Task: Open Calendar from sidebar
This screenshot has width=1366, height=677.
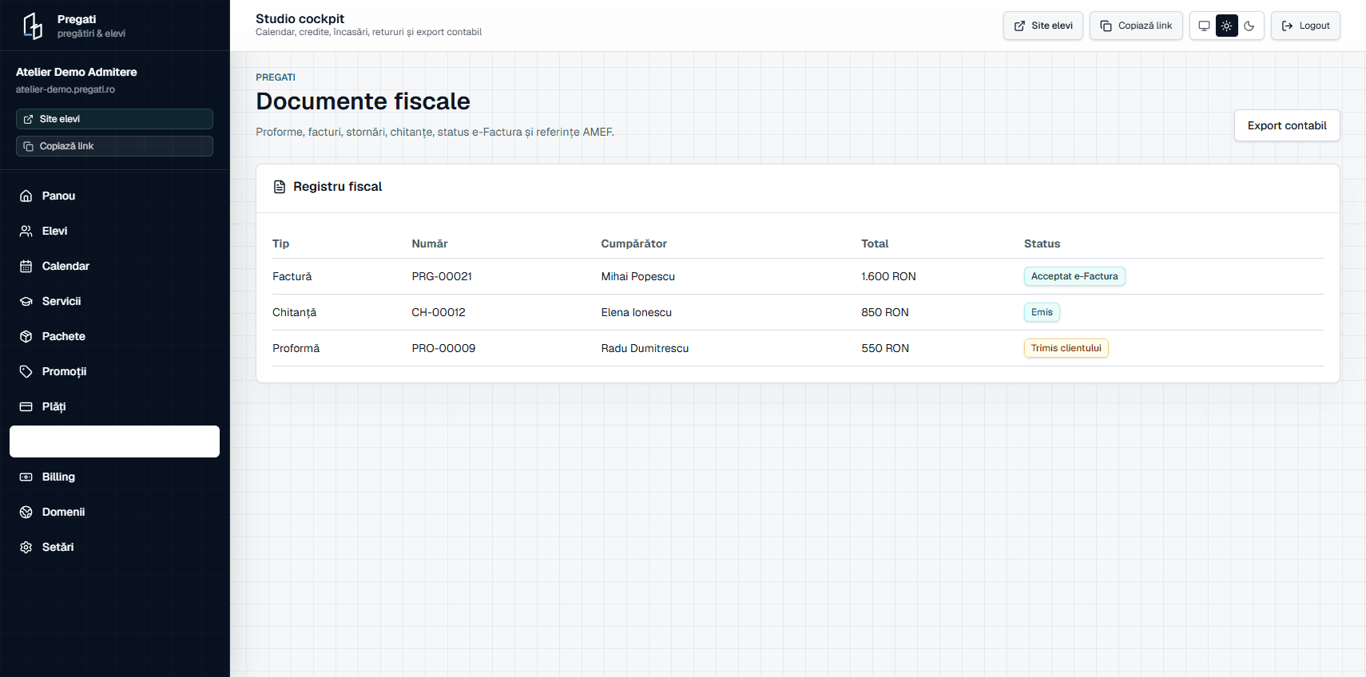Action: [114, 266]
